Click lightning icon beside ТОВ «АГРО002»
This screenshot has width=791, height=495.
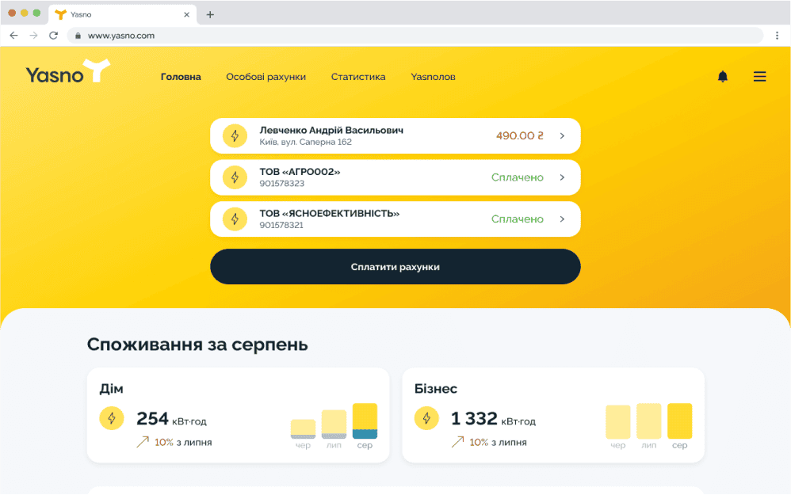(235, 177)
